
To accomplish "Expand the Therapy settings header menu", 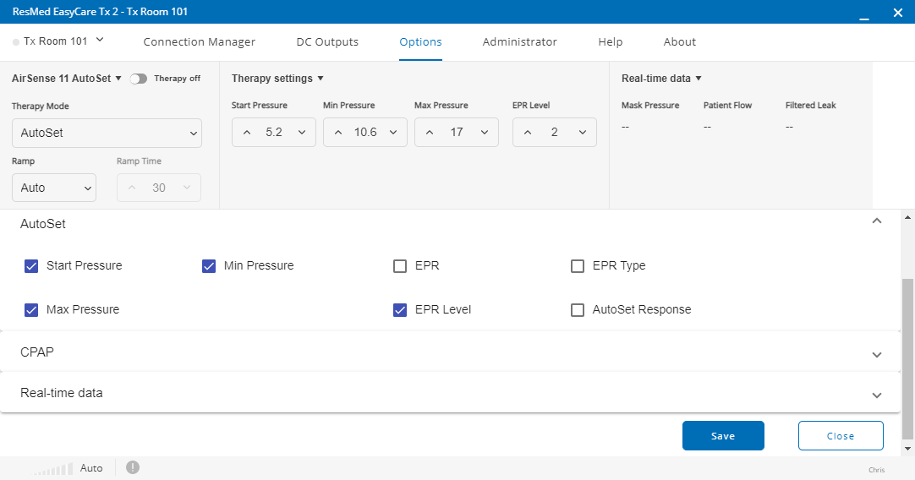I will point(277,78).
